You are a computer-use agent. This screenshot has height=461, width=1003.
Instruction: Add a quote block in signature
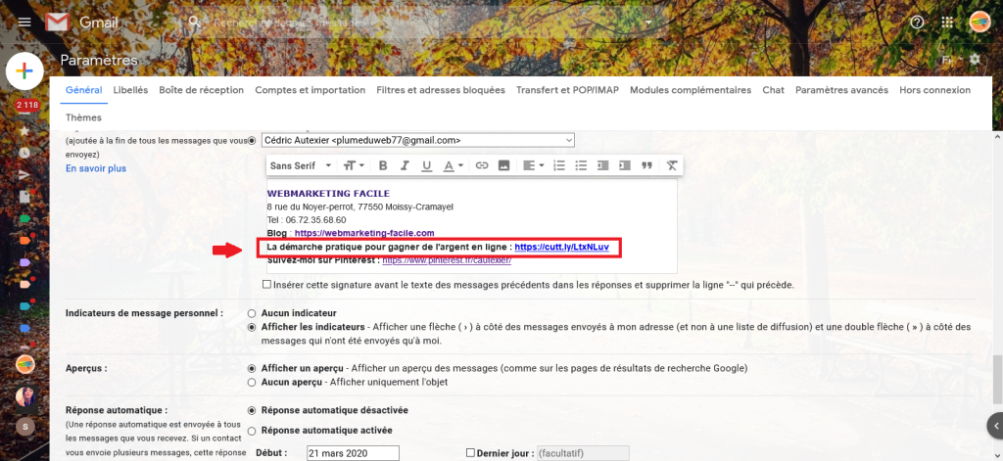pos(646,165)
